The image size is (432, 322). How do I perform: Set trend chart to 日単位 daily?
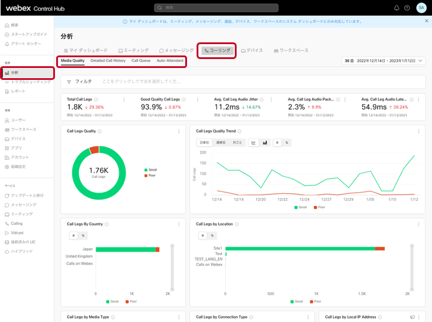204,143
